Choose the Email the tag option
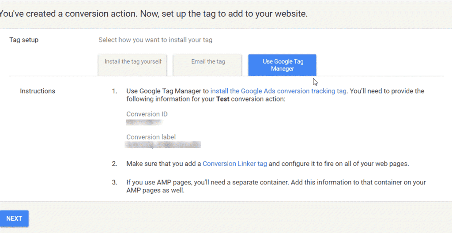This screenshot has height=233, width=452. coord(207,65)
